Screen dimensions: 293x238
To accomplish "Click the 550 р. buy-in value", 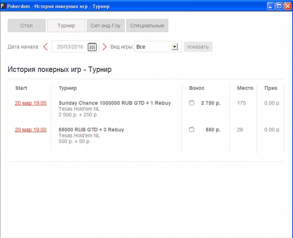I will [213, 130].
